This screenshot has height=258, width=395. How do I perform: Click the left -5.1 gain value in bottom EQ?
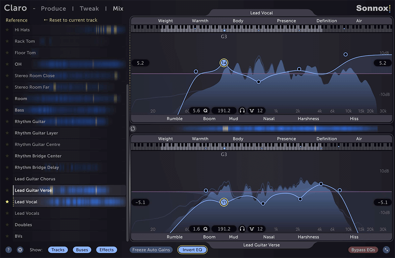tap(140, 202)
